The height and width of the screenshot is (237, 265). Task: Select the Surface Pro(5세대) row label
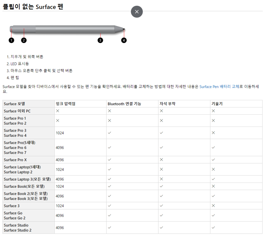19,143
